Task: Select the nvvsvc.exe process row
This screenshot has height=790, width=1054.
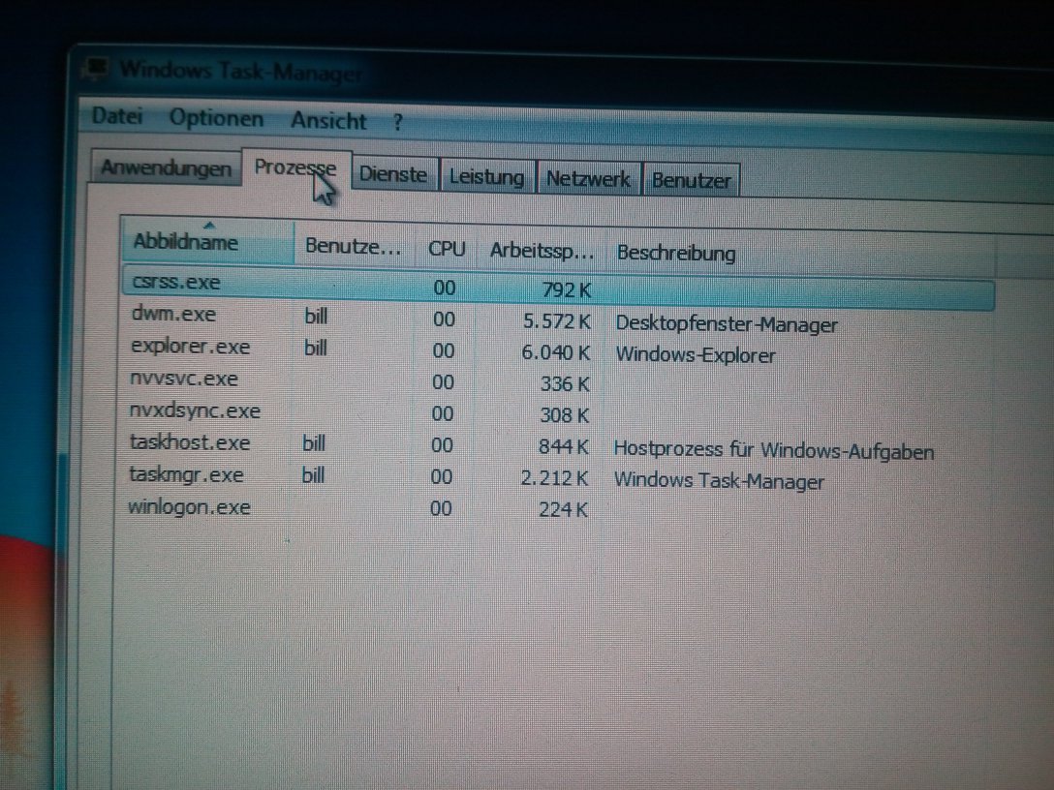Action: pos(183,379)
